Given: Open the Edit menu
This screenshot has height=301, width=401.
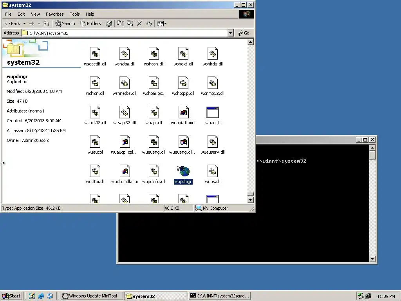Looking at the screenshot, I should click(x=21, y=14).
